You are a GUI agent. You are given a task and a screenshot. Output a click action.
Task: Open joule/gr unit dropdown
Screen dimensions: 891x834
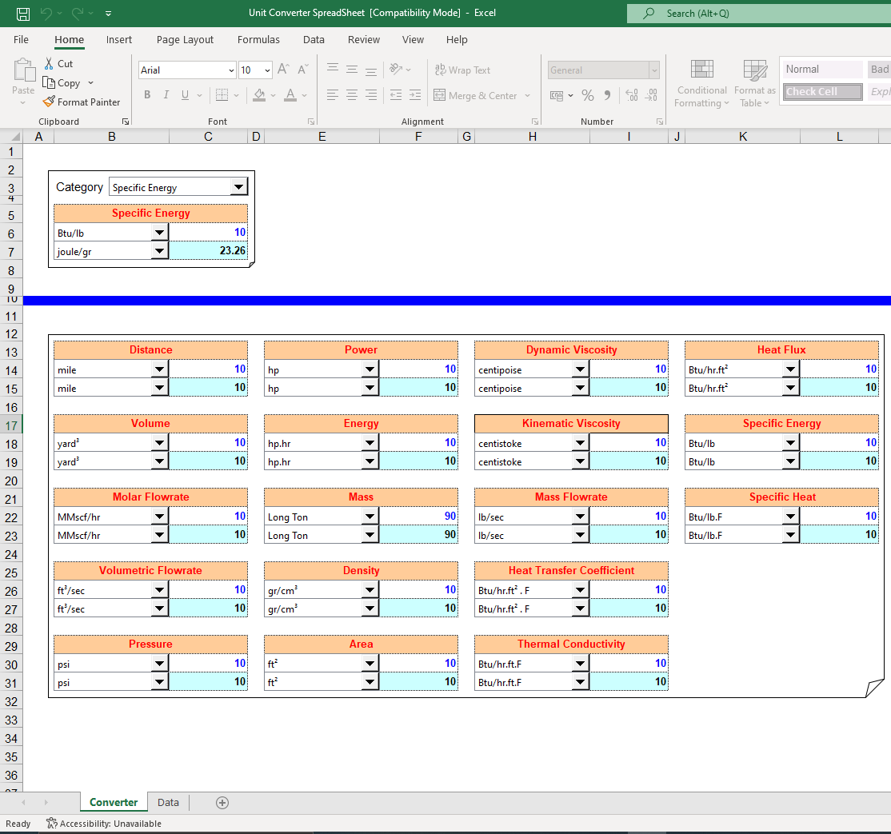(160, 251)
